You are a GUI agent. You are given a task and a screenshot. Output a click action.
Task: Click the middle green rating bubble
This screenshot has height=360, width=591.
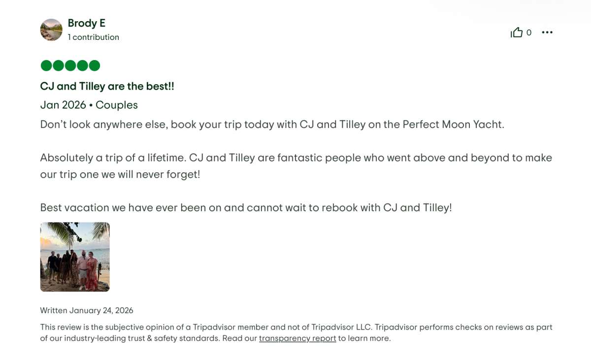pyautogui.click(x=70, y=65)
